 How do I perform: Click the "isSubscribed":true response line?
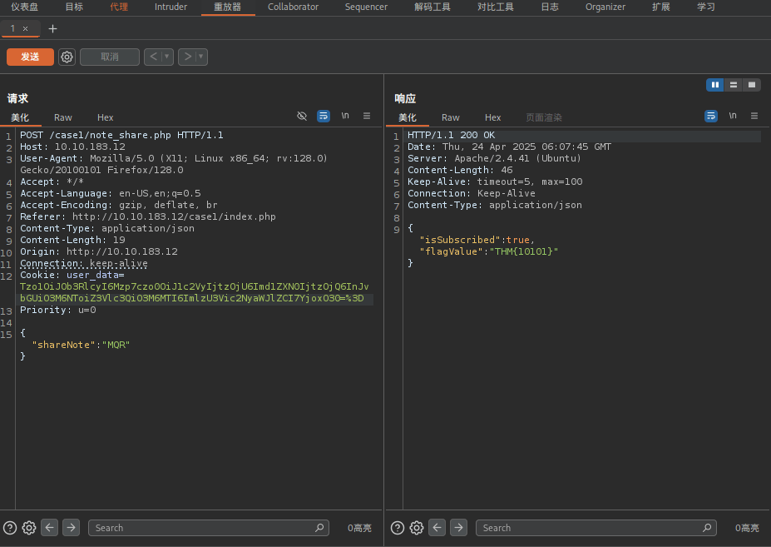tap(477, 240)
